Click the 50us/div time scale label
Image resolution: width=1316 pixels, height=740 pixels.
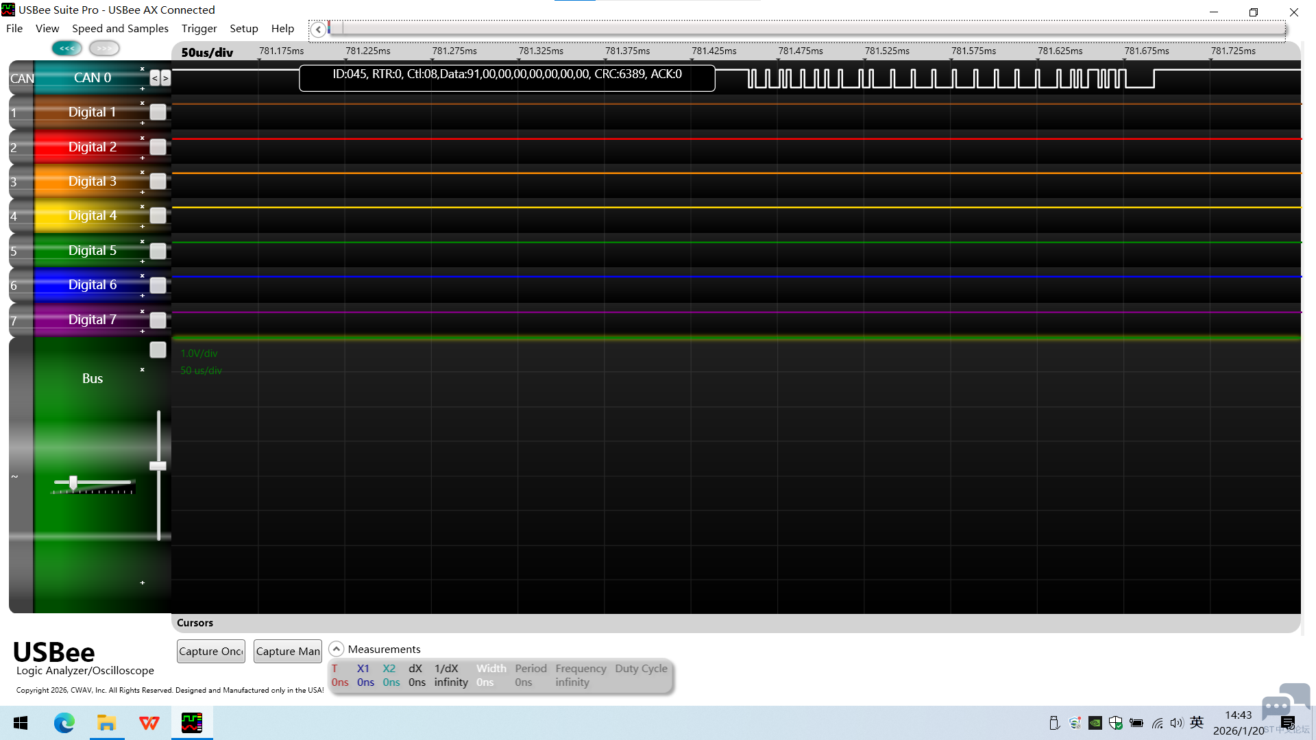207,53
